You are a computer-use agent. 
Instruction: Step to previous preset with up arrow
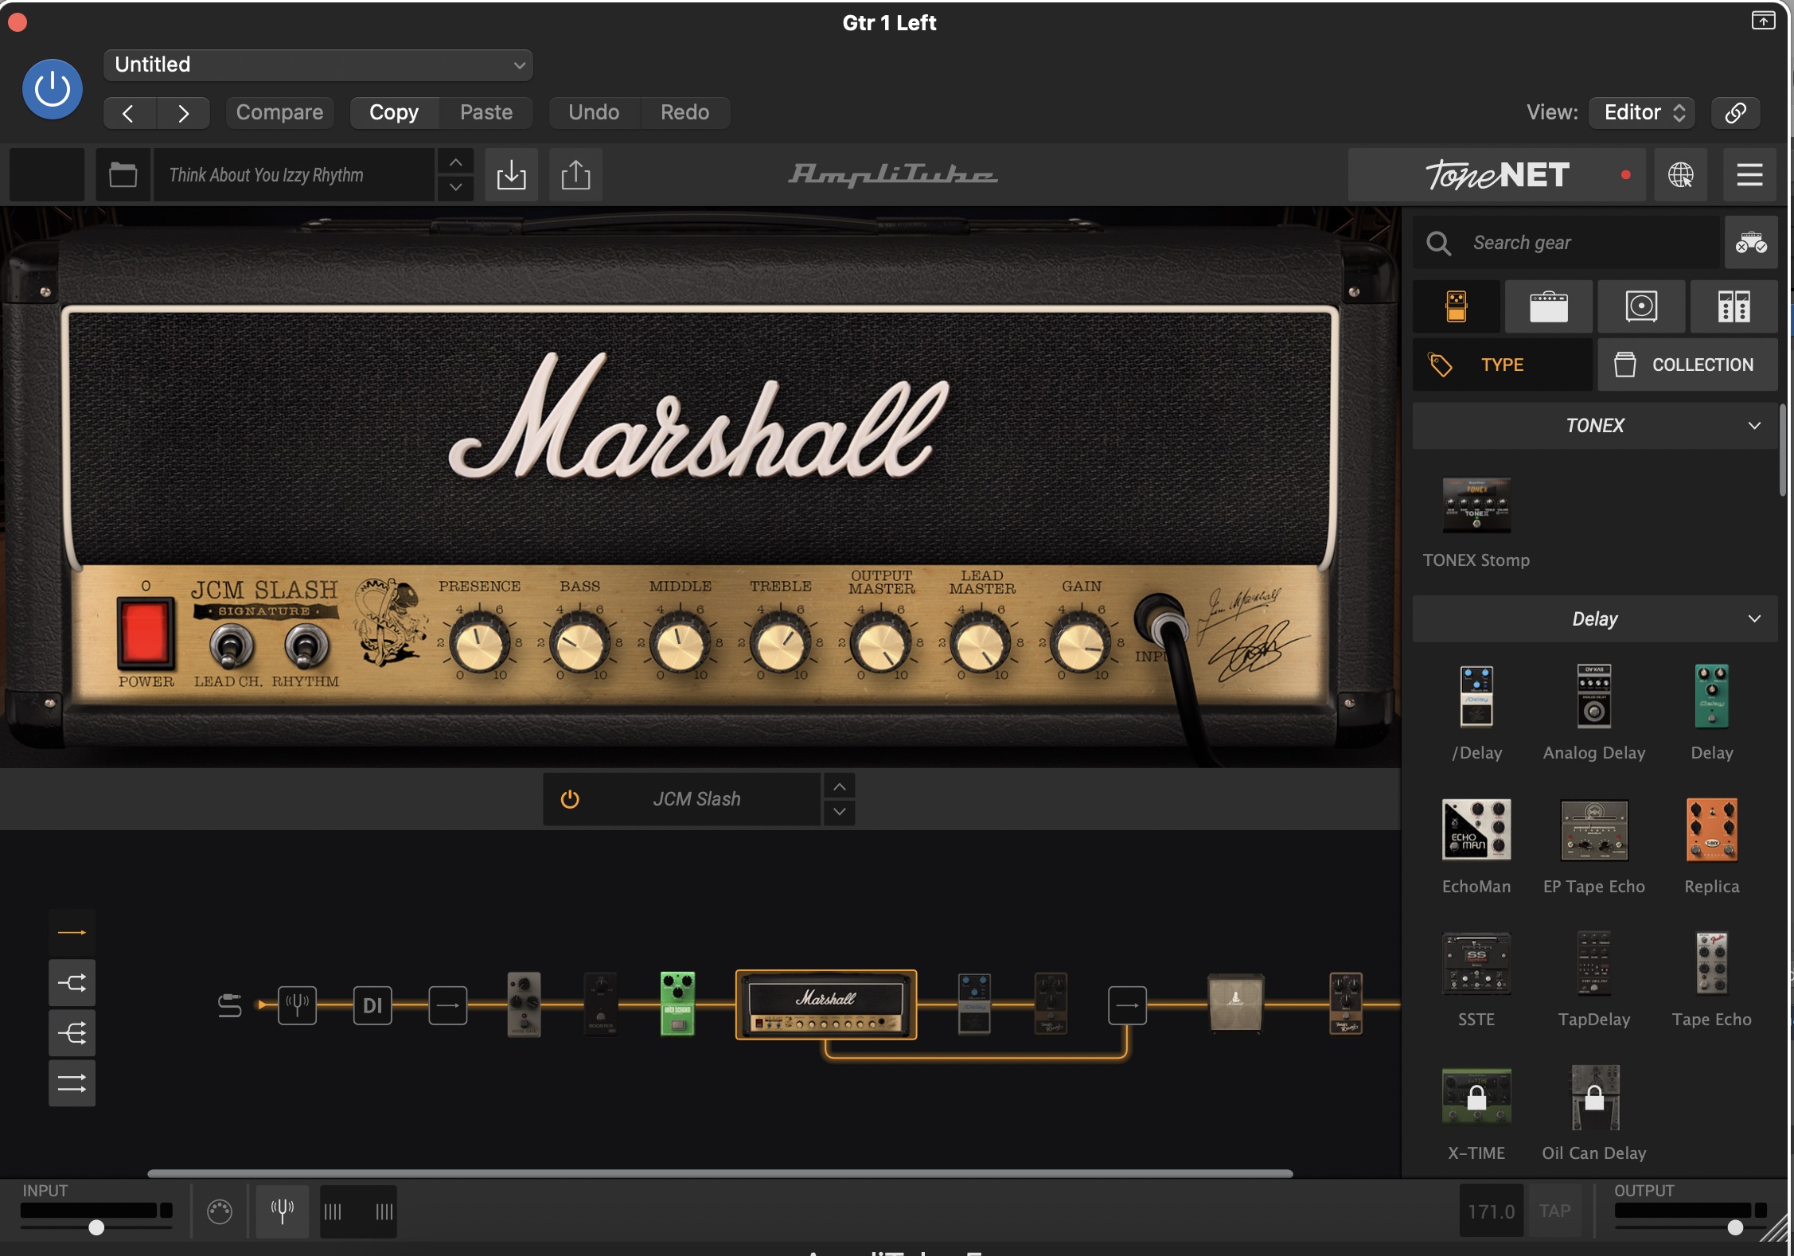(x=455, y=162)
